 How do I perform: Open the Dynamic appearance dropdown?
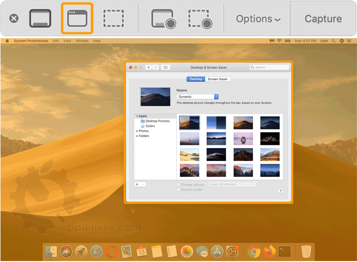click(x=198, y=97)
